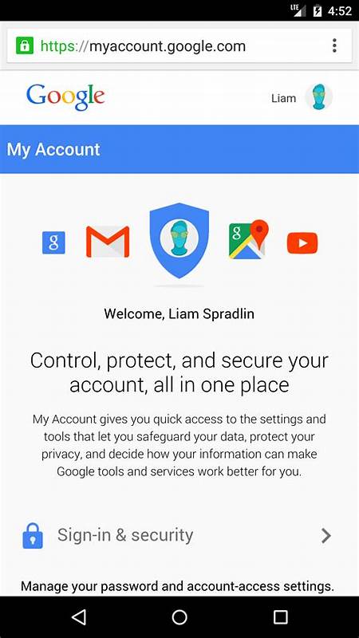This screenshot has width=359, height=638.
Task: Tap Manage your password and account-access text
Action: [x=177, y=586]
